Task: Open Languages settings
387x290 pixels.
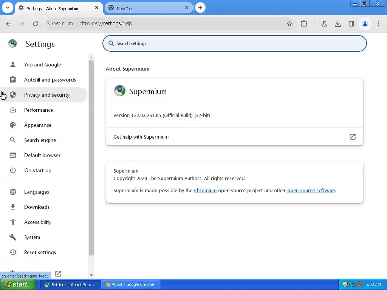Action: (x=43, y=192)
